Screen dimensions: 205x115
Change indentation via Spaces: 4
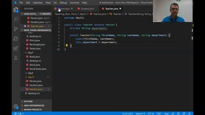point(140,114)
